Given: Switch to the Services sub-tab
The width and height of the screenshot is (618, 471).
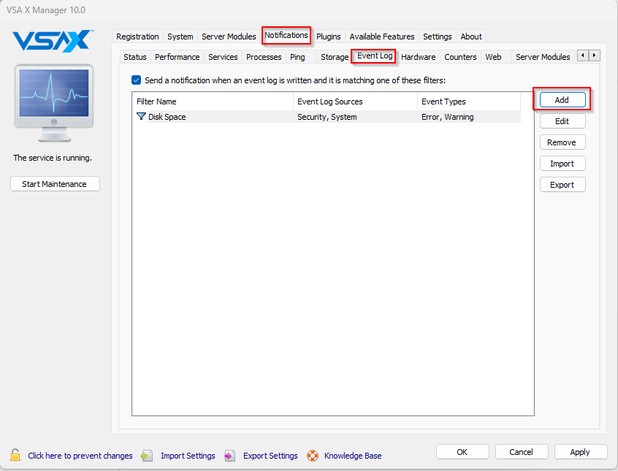Looking at the screenshot, I should [223, 57].
